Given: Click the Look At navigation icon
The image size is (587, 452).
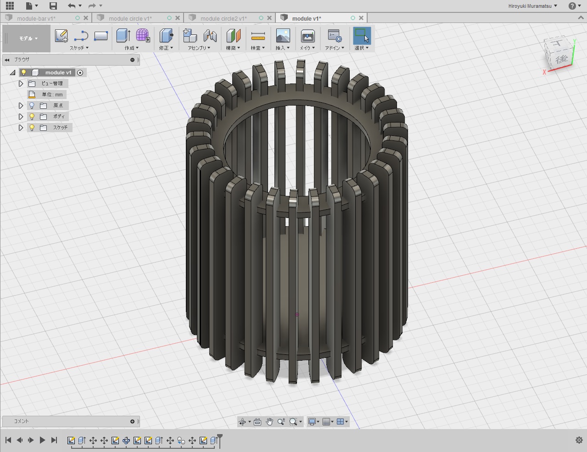Looking at the screenshot, I should tap(257, 422).
